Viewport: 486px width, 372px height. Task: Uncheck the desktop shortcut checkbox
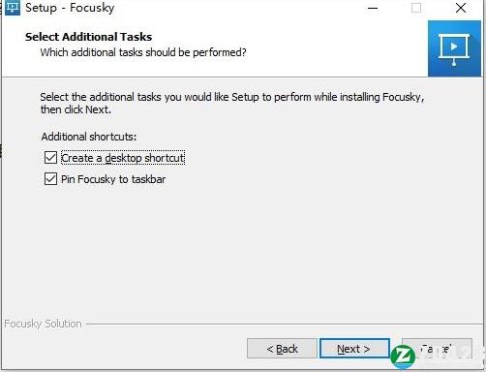point(50,158)
